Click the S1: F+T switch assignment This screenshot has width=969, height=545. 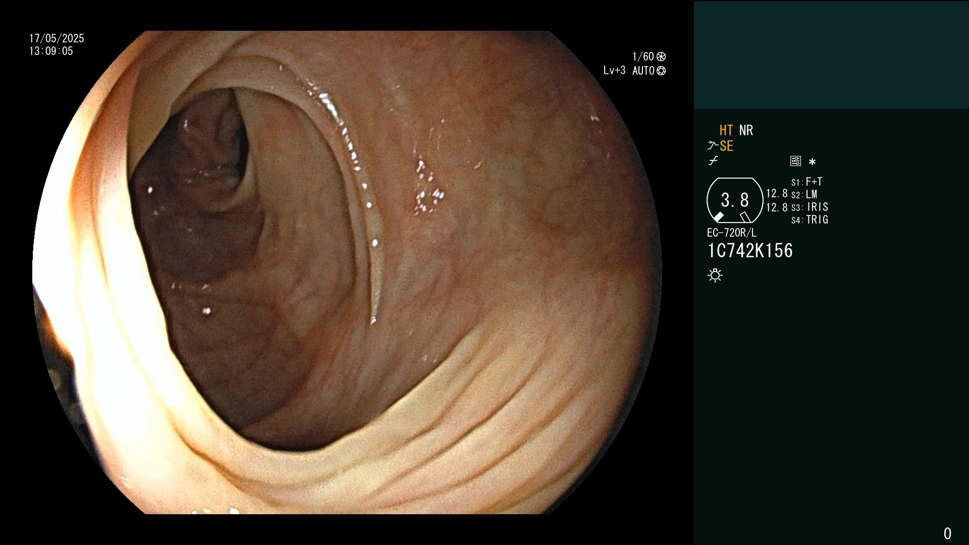[806, 182]
